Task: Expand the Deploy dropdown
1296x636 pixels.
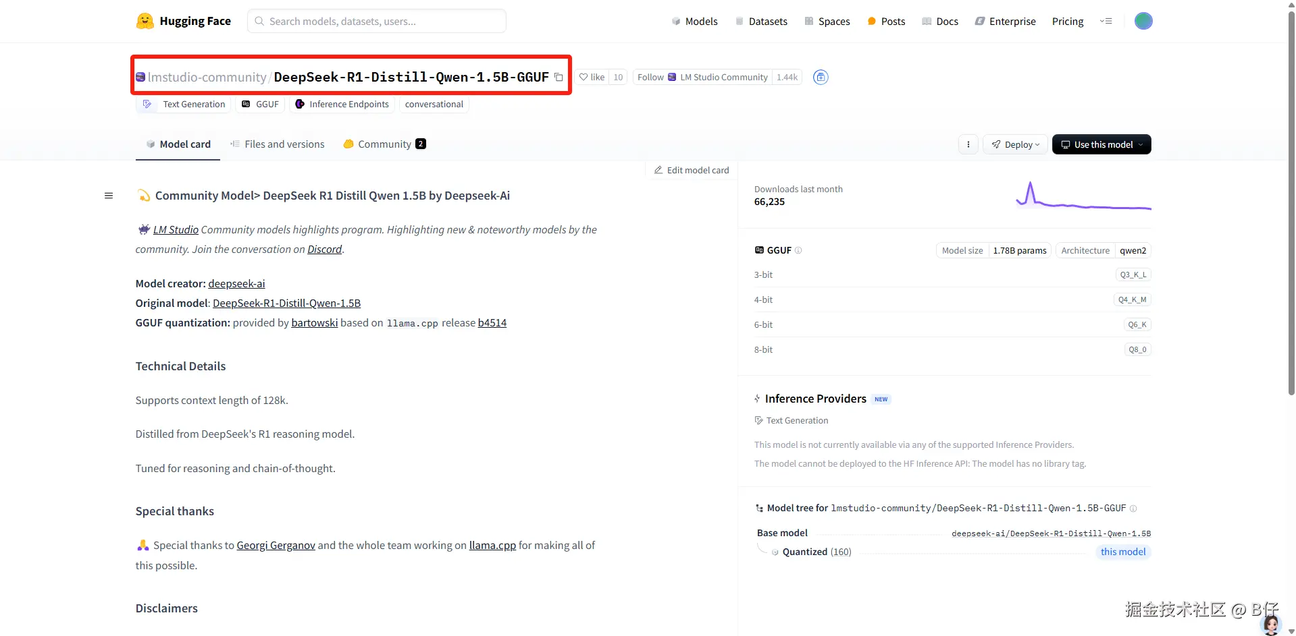Action: (x=1015, y=144)
